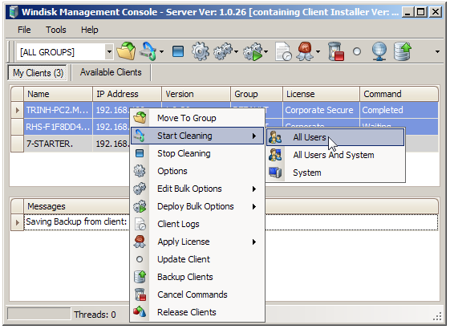Sort by the Version column header
Viewport: 450px width, 329px height.
tap(197, 94)
